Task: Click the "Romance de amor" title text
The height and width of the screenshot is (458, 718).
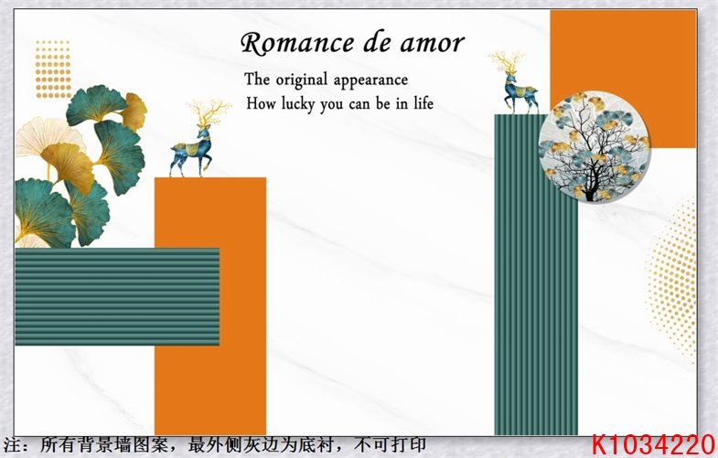Action: tap(352, 44)
